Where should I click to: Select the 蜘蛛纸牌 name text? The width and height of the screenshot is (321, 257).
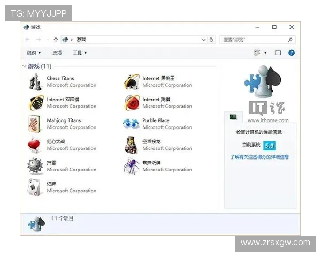(x=151, y=163)
